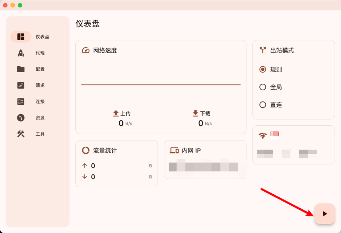Select the 直连 direct mode radio

[x=263, y=105]
